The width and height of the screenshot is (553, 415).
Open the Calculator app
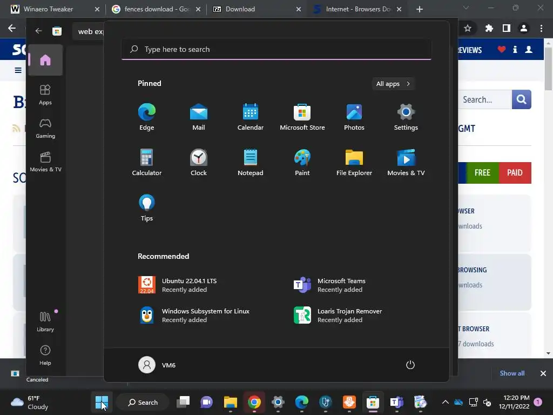147,162
